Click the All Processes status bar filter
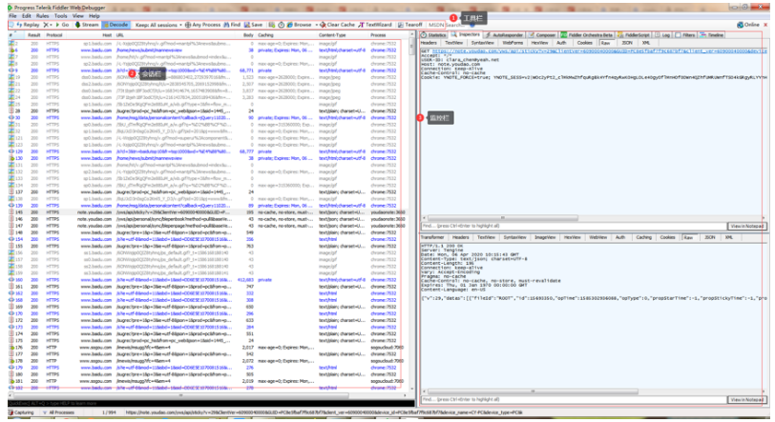Image resolution: width=775 pixels, height=422 pixels. point(58,412)
